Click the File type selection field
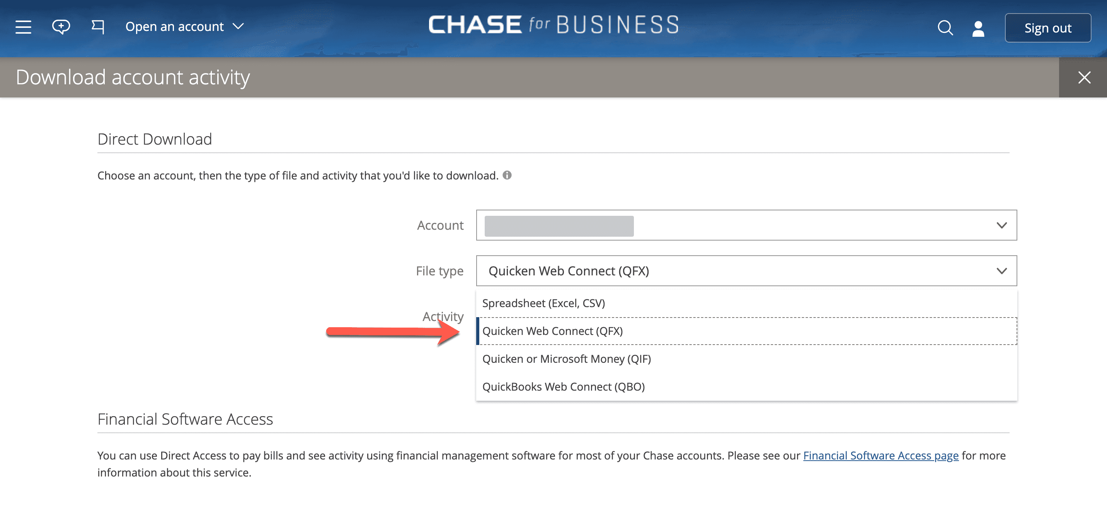Screen dimensions: 1107x526 (731, 271)
